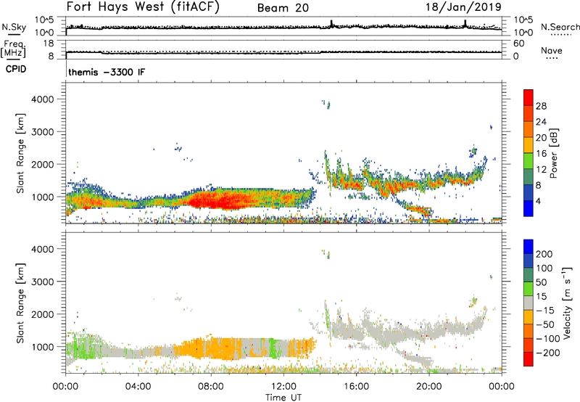Pick the yellow-orange 16–20 dB power swatch

click(529, 145)
